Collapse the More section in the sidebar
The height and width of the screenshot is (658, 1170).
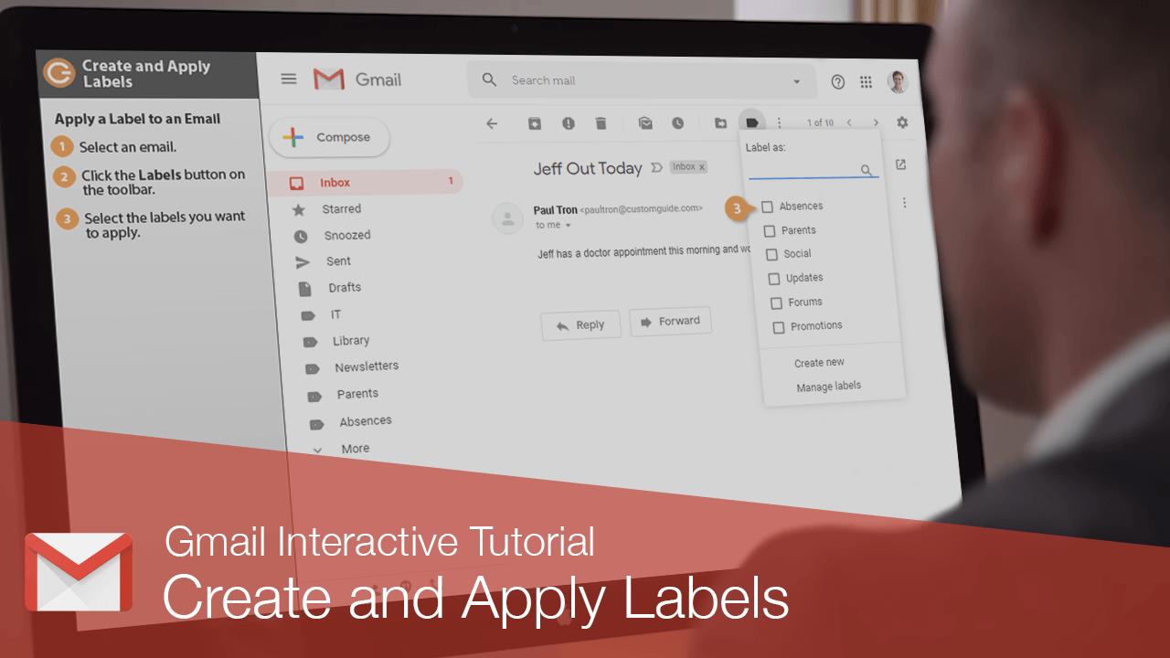click(318, 450)
